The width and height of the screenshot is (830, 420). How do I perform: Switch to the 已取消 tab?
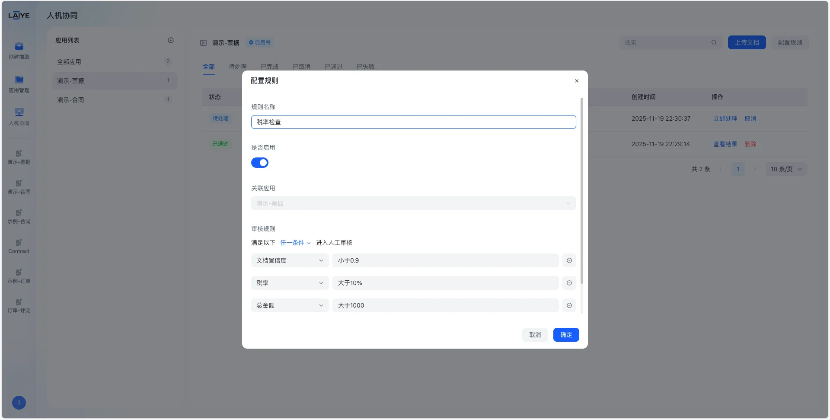click(302, 67)
